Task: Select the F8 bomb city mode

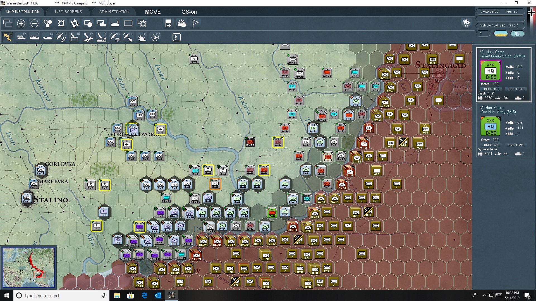Action: click(x=101, y=37)
